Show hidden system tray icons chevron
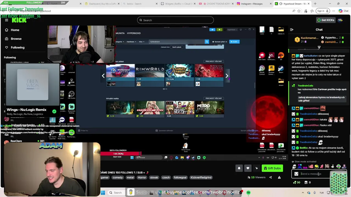This screenshot has height=197, width=351. [x=304, y=193]
